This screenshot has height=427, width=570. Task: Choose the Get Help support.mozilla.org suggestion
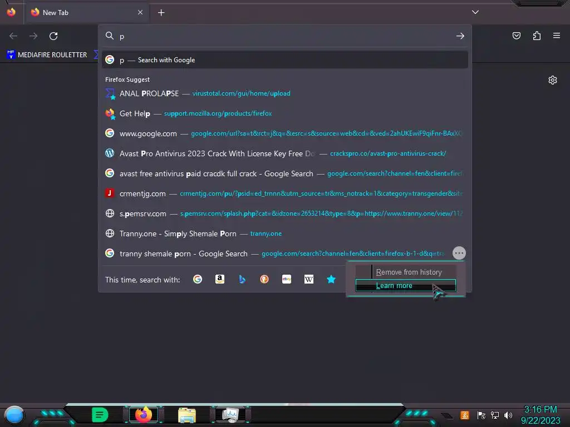tap(285, 113)
